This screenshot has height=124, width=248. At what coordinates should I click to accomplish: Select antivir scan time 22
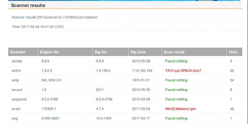pos(232,71)
